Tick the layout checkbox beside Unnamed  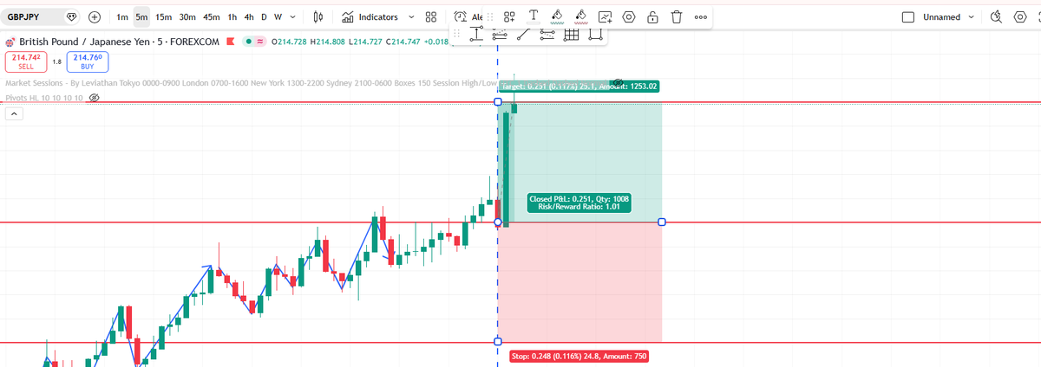(908, 16)
